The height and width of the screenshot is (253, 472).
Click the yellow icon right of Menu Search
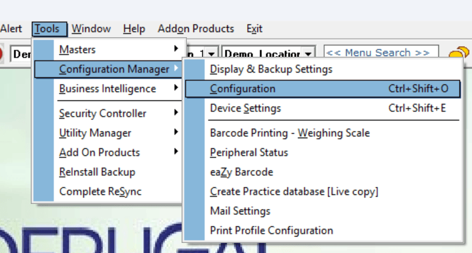pos(458,54)
